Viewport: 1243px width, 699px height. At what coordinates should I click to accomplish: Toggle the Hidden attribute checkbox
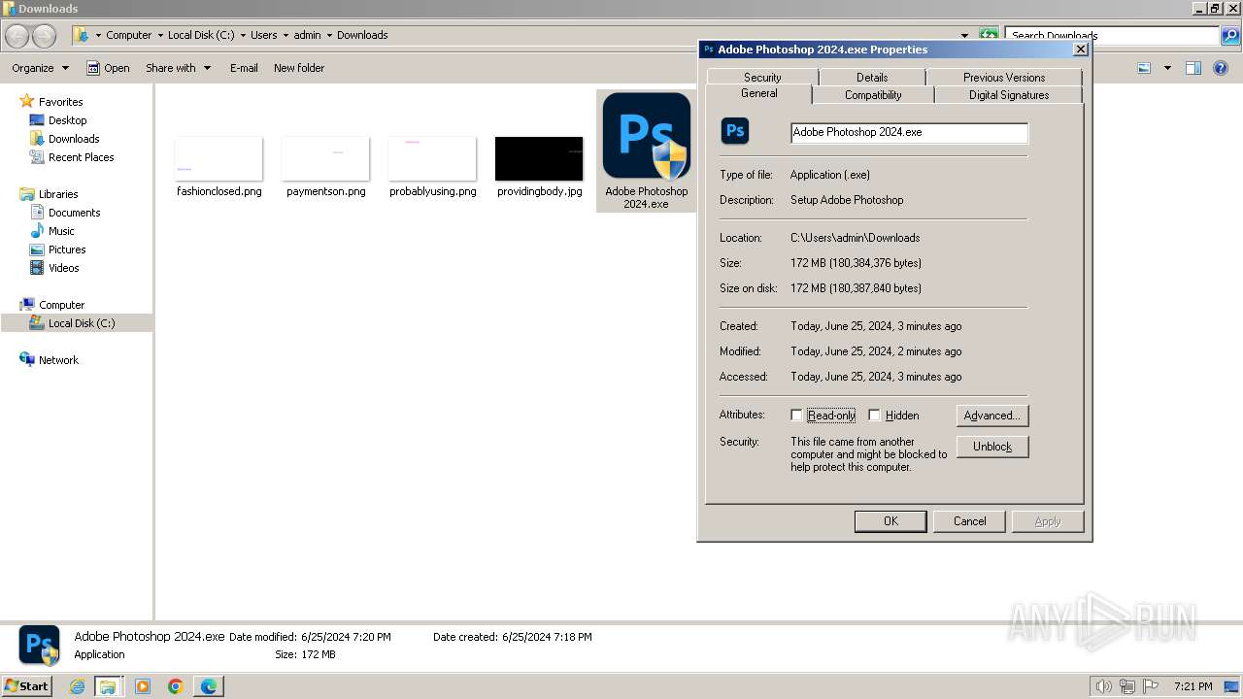click(874, 416)
